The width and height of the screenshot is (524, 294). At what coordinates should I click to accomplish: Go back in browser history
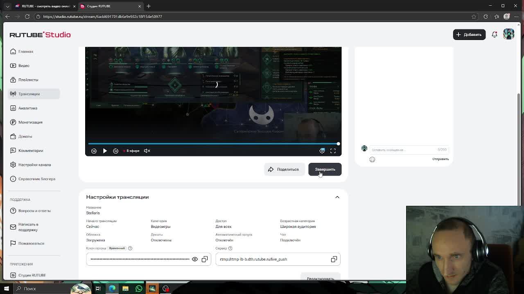click(7, 16)
